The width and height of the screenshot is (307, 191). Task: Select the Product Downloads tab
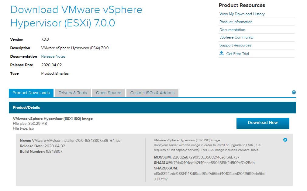click(31, 93)
